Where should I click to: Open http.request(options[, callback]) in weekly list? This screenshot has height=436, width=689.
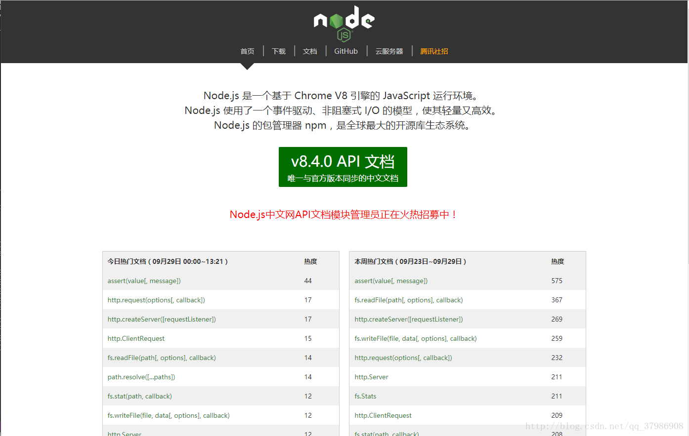point(403,358)
